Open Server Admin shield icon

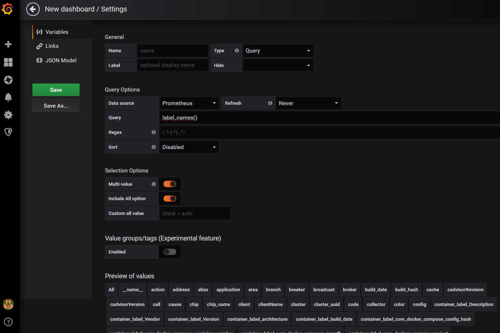tap(8, 132)
